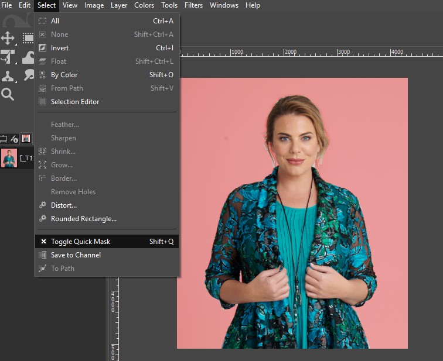Click the Selection Editor icon

tap(42, 102)
